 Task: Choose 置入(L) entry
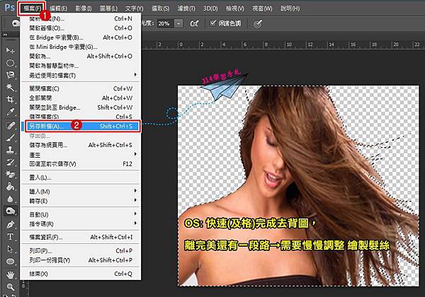tap(81, 177)
